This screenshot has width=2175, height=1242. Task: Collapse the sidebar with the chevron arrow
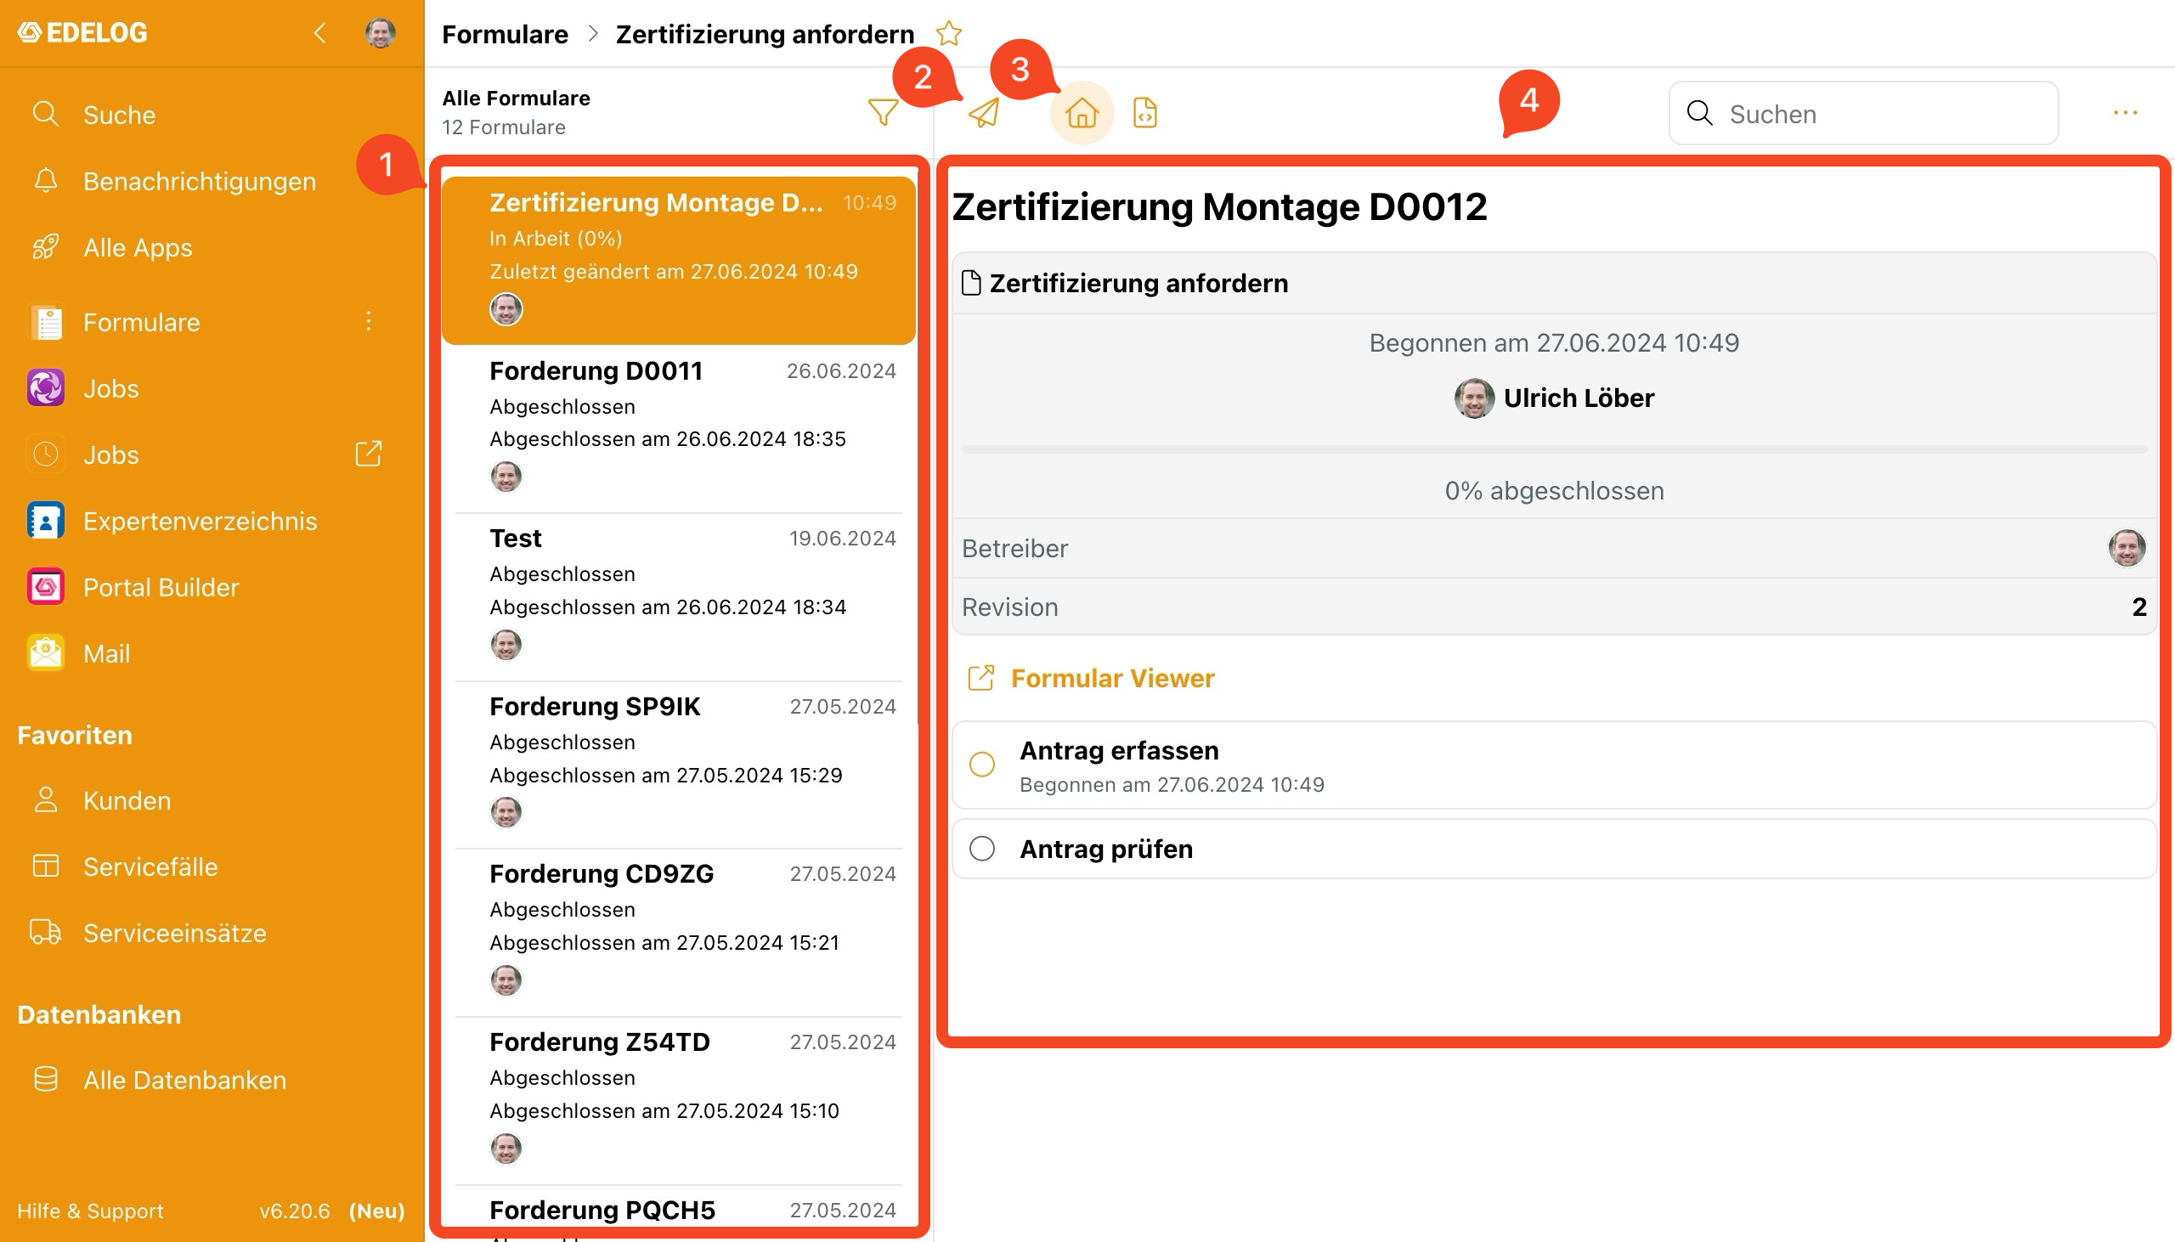coord(319,33)
